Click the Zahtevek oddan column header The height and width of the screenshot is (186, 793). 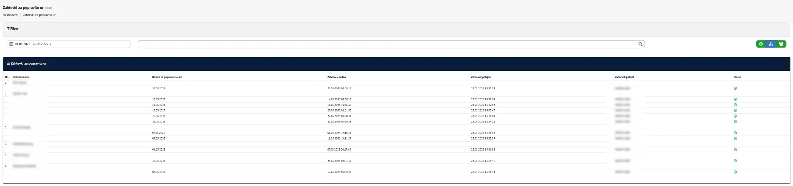point(336,77)
